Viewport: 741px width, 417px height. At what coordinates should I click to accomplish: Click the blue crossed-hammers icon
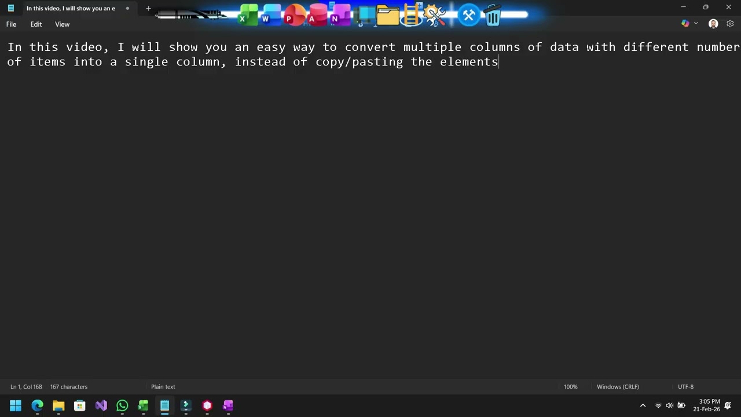click(468, 16)
